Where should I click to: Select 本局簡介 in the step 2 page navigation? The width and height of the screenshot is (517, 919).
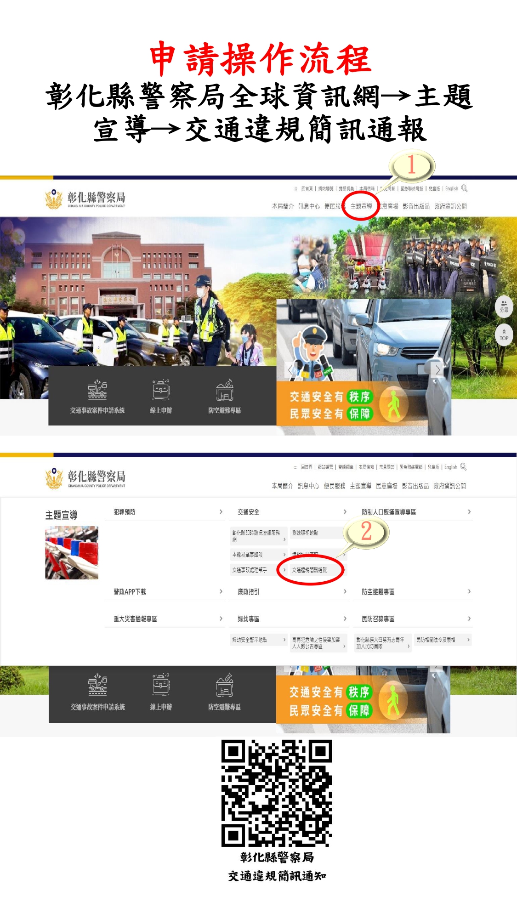(282, 486)
